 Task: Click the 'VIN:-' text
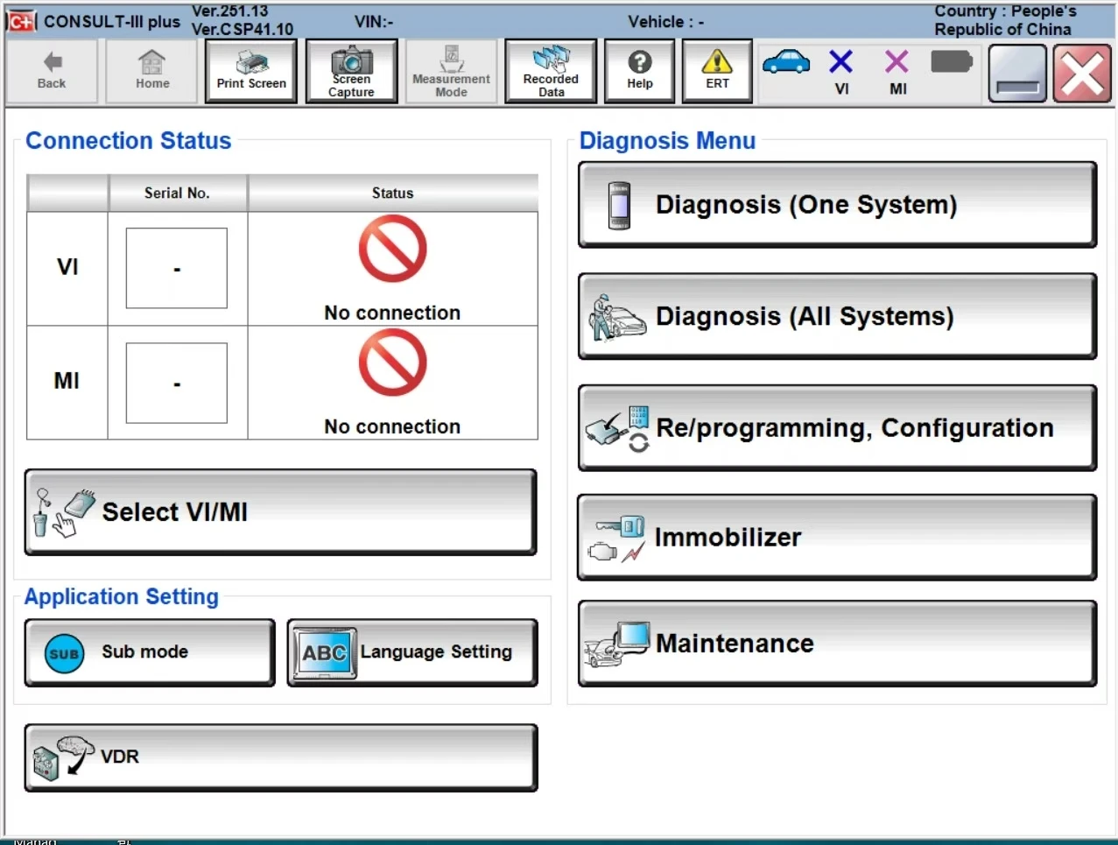[x=374, y=22]
